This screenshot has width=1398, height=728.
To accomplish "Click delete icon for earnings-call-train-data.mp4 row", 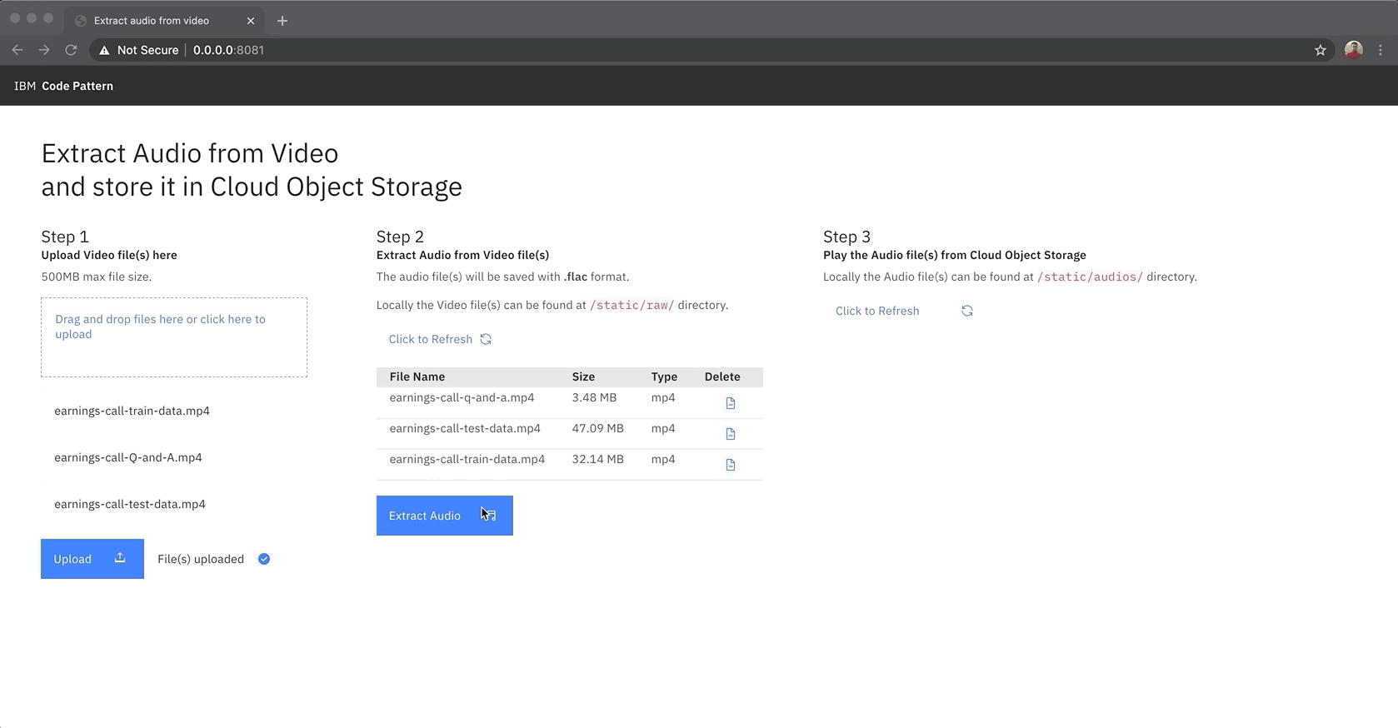I will pyautogui.click(x=730, y=465).
